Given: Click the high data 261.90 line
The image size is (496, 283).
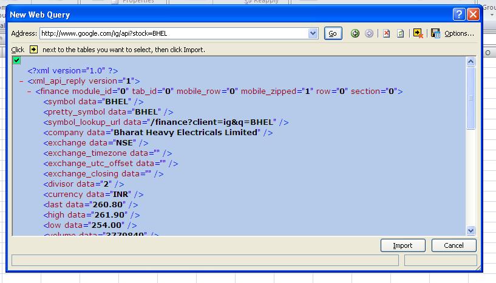Looking at the screenshot, I should click(x=92, y=215).
